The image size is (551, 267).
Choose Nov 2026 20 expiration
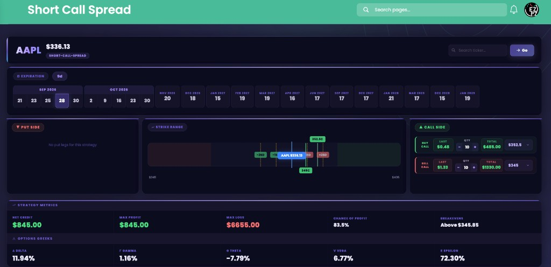tap(167, 96)
